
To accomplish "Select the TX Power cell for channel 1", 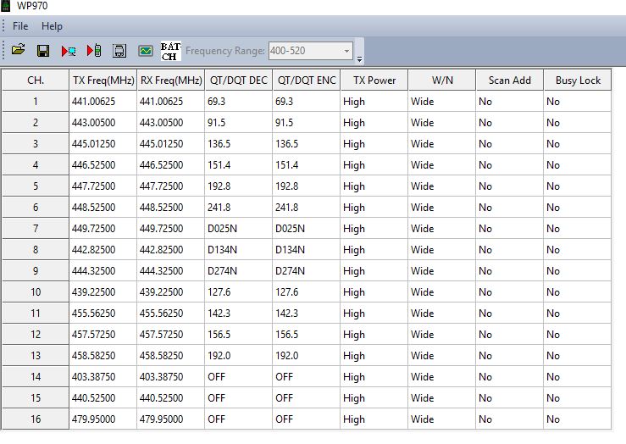I will pos(374,102).
